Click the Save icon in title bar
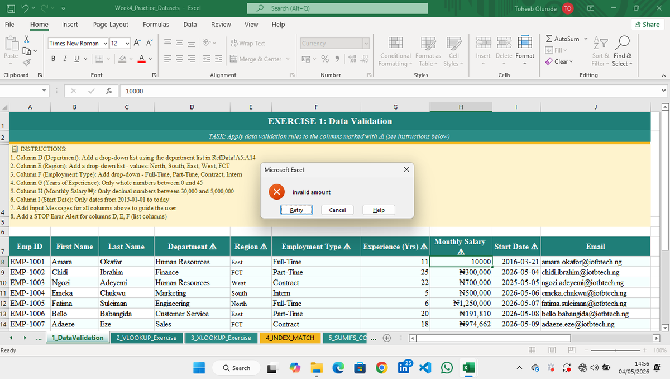Viewport: 670px width, 379px height. coord(10,8)
